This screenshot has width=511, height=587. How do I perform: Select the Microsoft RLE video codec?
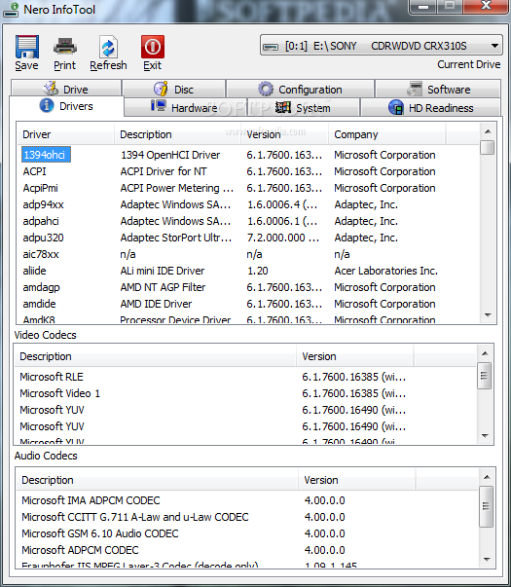[52, 377]
